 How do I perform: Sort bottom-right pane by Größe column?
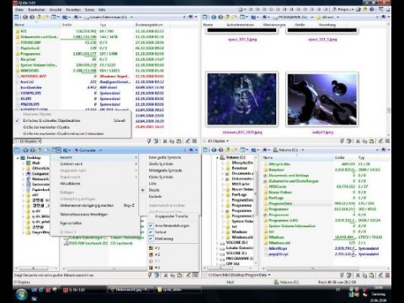click(x=346, y=157)
